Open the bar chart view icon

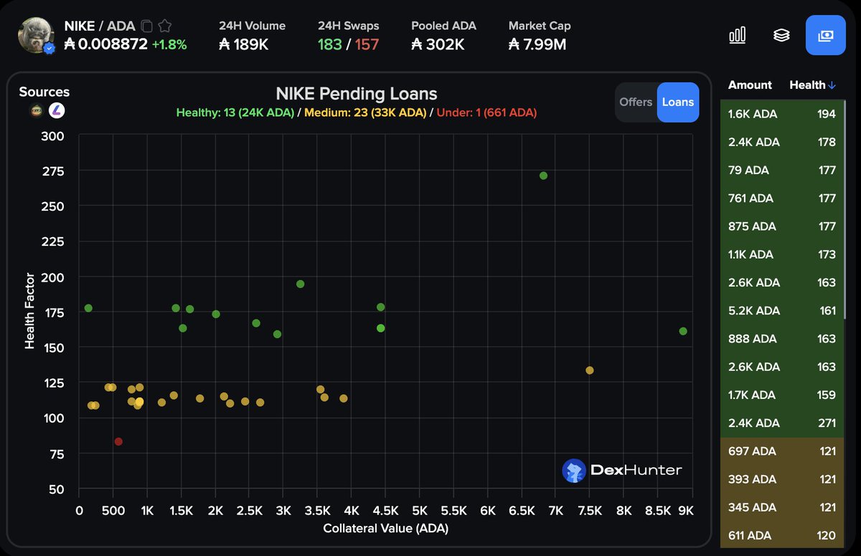pyautogui.click(x=738, y=35)
